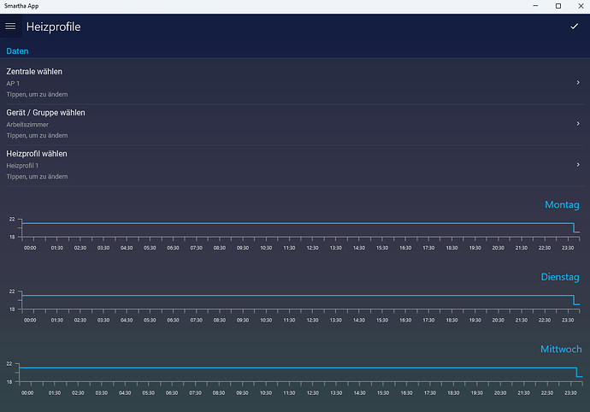Select the Daten section header
Viewport: 590px width, 412px height.
click(x=17, y=51)
